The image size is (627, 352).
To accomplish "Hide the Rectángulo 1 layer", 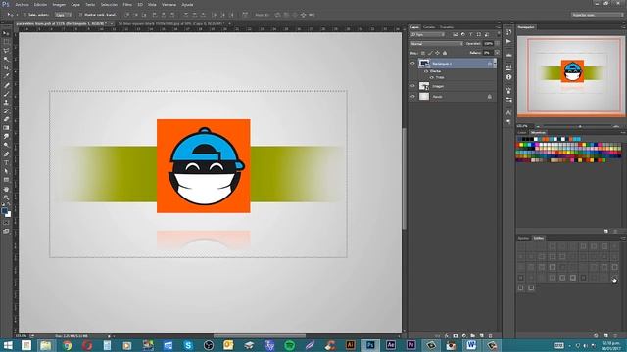I will point(412,63).
